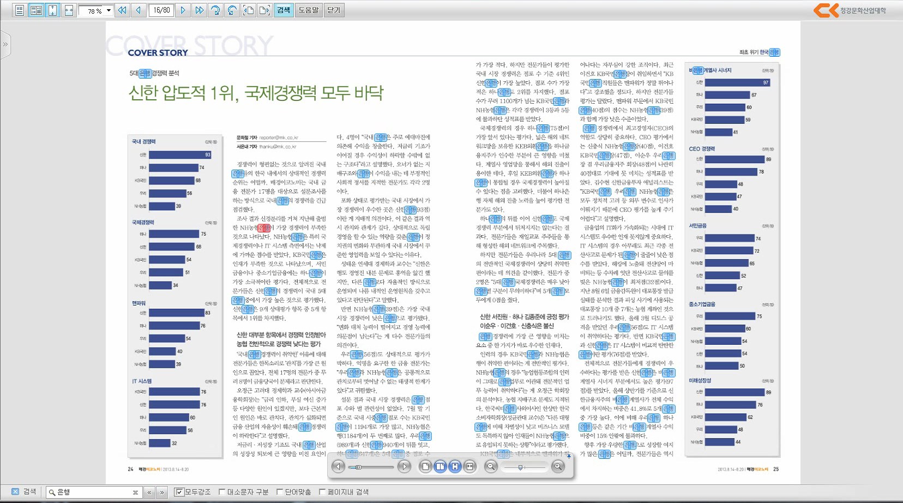Rotate the page clockwise
903x503 pixels.
pos(216,10)
